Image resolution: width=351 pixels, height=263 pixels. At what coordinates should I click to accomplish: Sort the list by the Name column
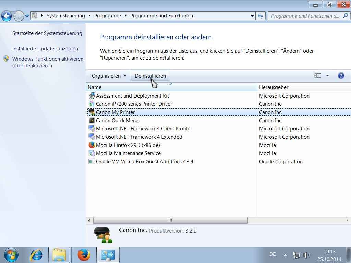(x=171, y=87)
